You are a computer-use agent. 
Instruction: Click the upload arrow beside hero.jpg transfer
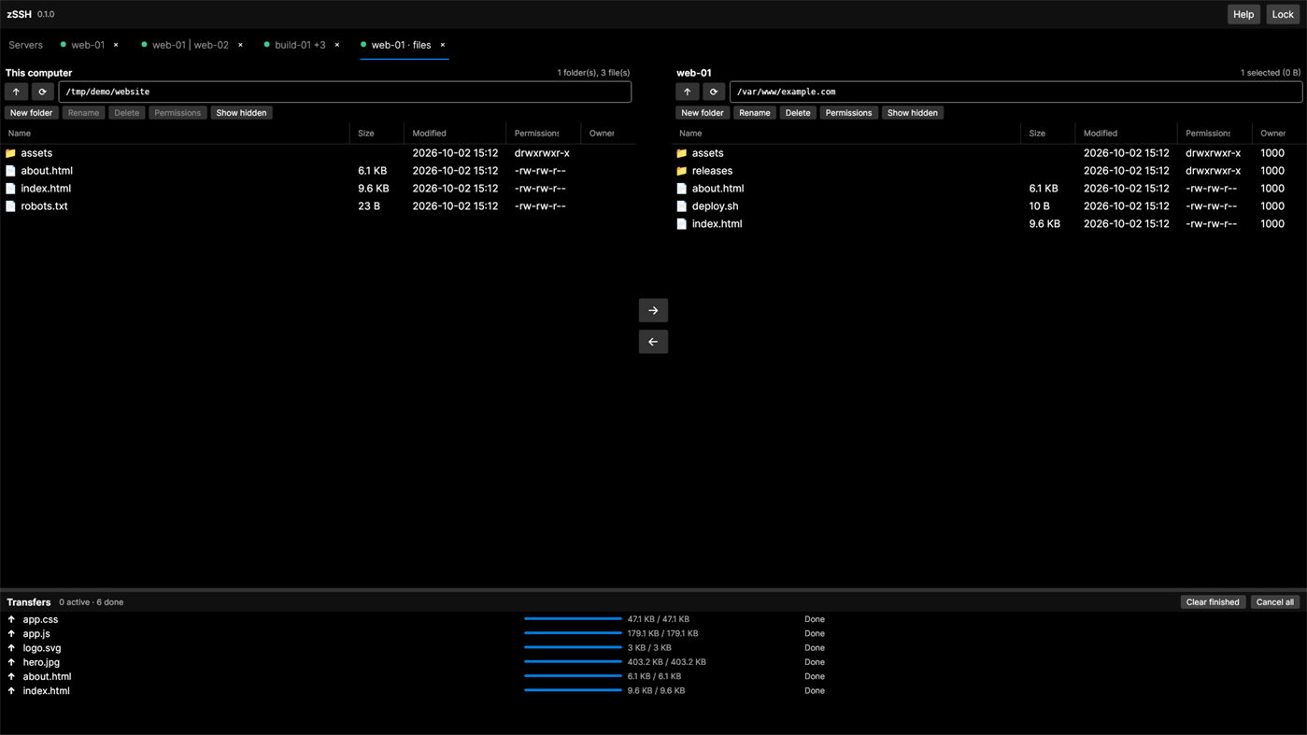pos(11,662)
